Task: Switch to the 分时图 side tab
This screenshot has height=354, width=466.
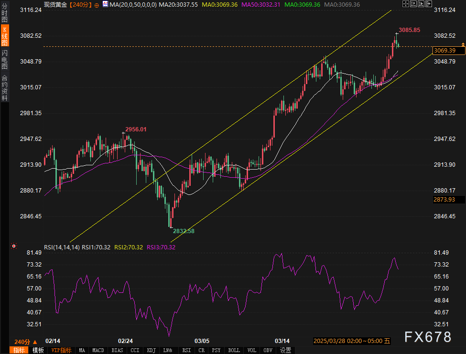Action: click(5, 12)
